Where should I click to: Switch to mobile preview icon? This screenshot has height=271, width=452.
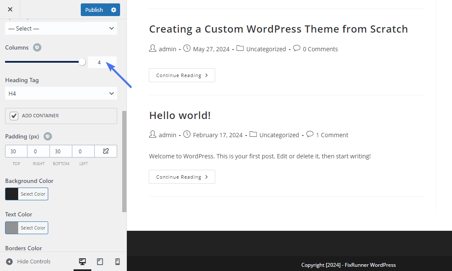[117, 262]
